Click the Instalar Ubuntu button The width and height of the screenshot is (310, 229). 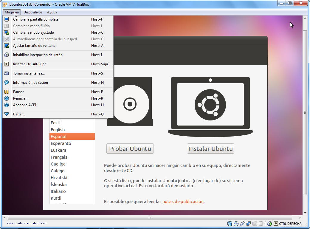pyautogui.click(x=210, y=149)
